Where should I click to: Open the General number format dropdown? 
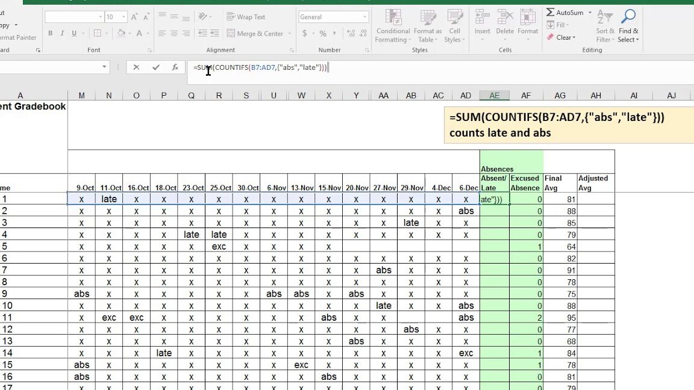tap(364, 16)
